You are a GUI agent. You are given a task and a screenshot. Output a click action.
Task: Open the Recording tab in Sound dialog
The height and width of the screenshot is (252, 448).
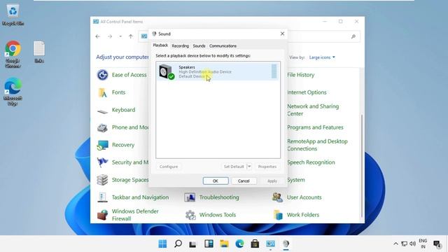click(x=181, y=45)
